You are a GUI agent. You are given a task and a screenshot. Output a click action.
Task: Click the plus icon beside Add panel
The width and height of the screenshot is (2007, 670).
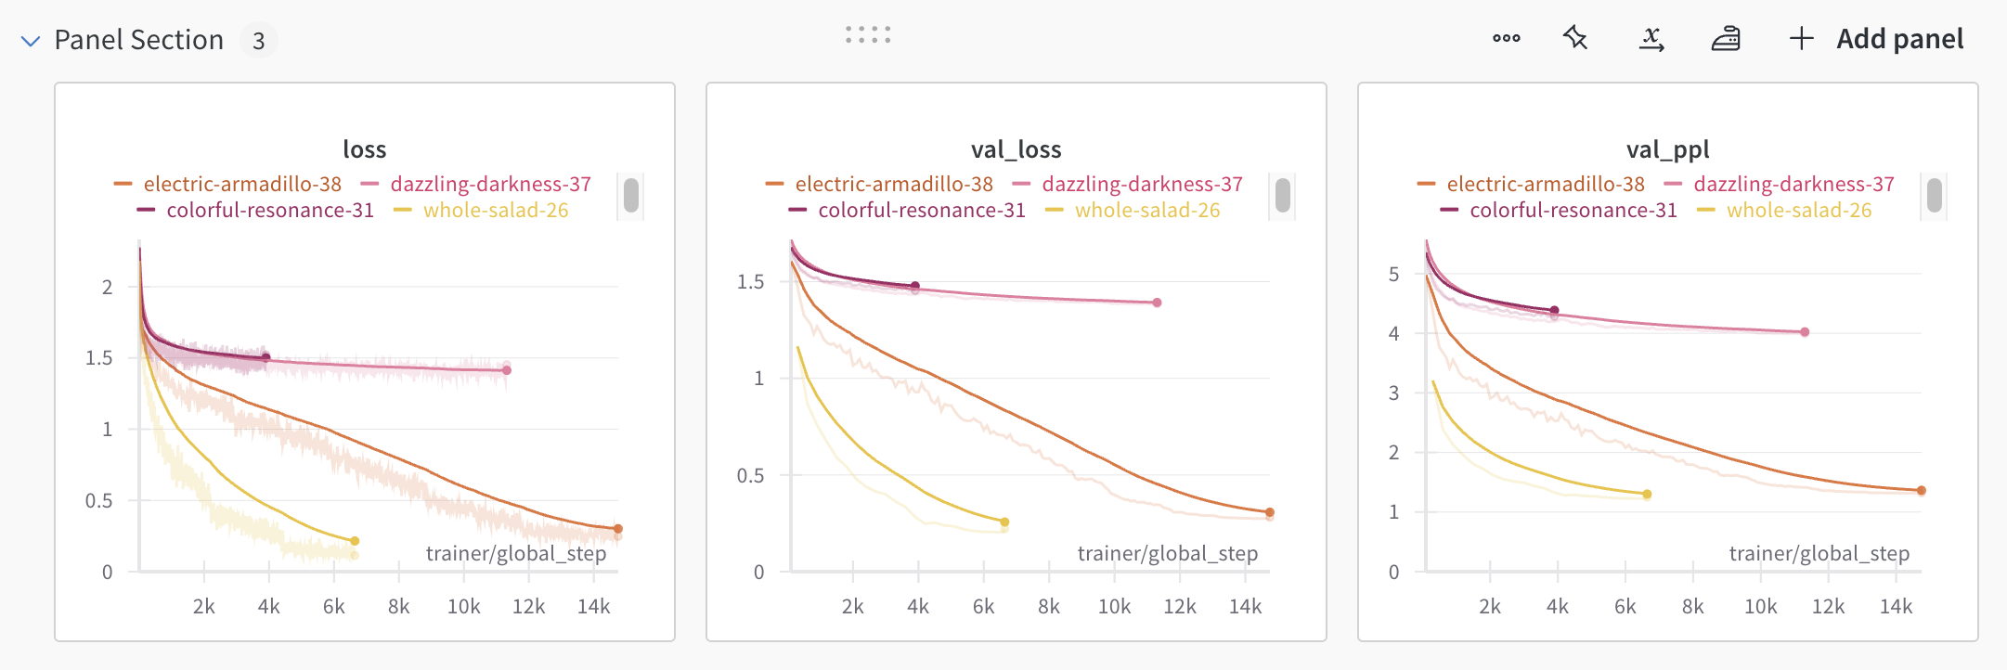click(1801, 39)
